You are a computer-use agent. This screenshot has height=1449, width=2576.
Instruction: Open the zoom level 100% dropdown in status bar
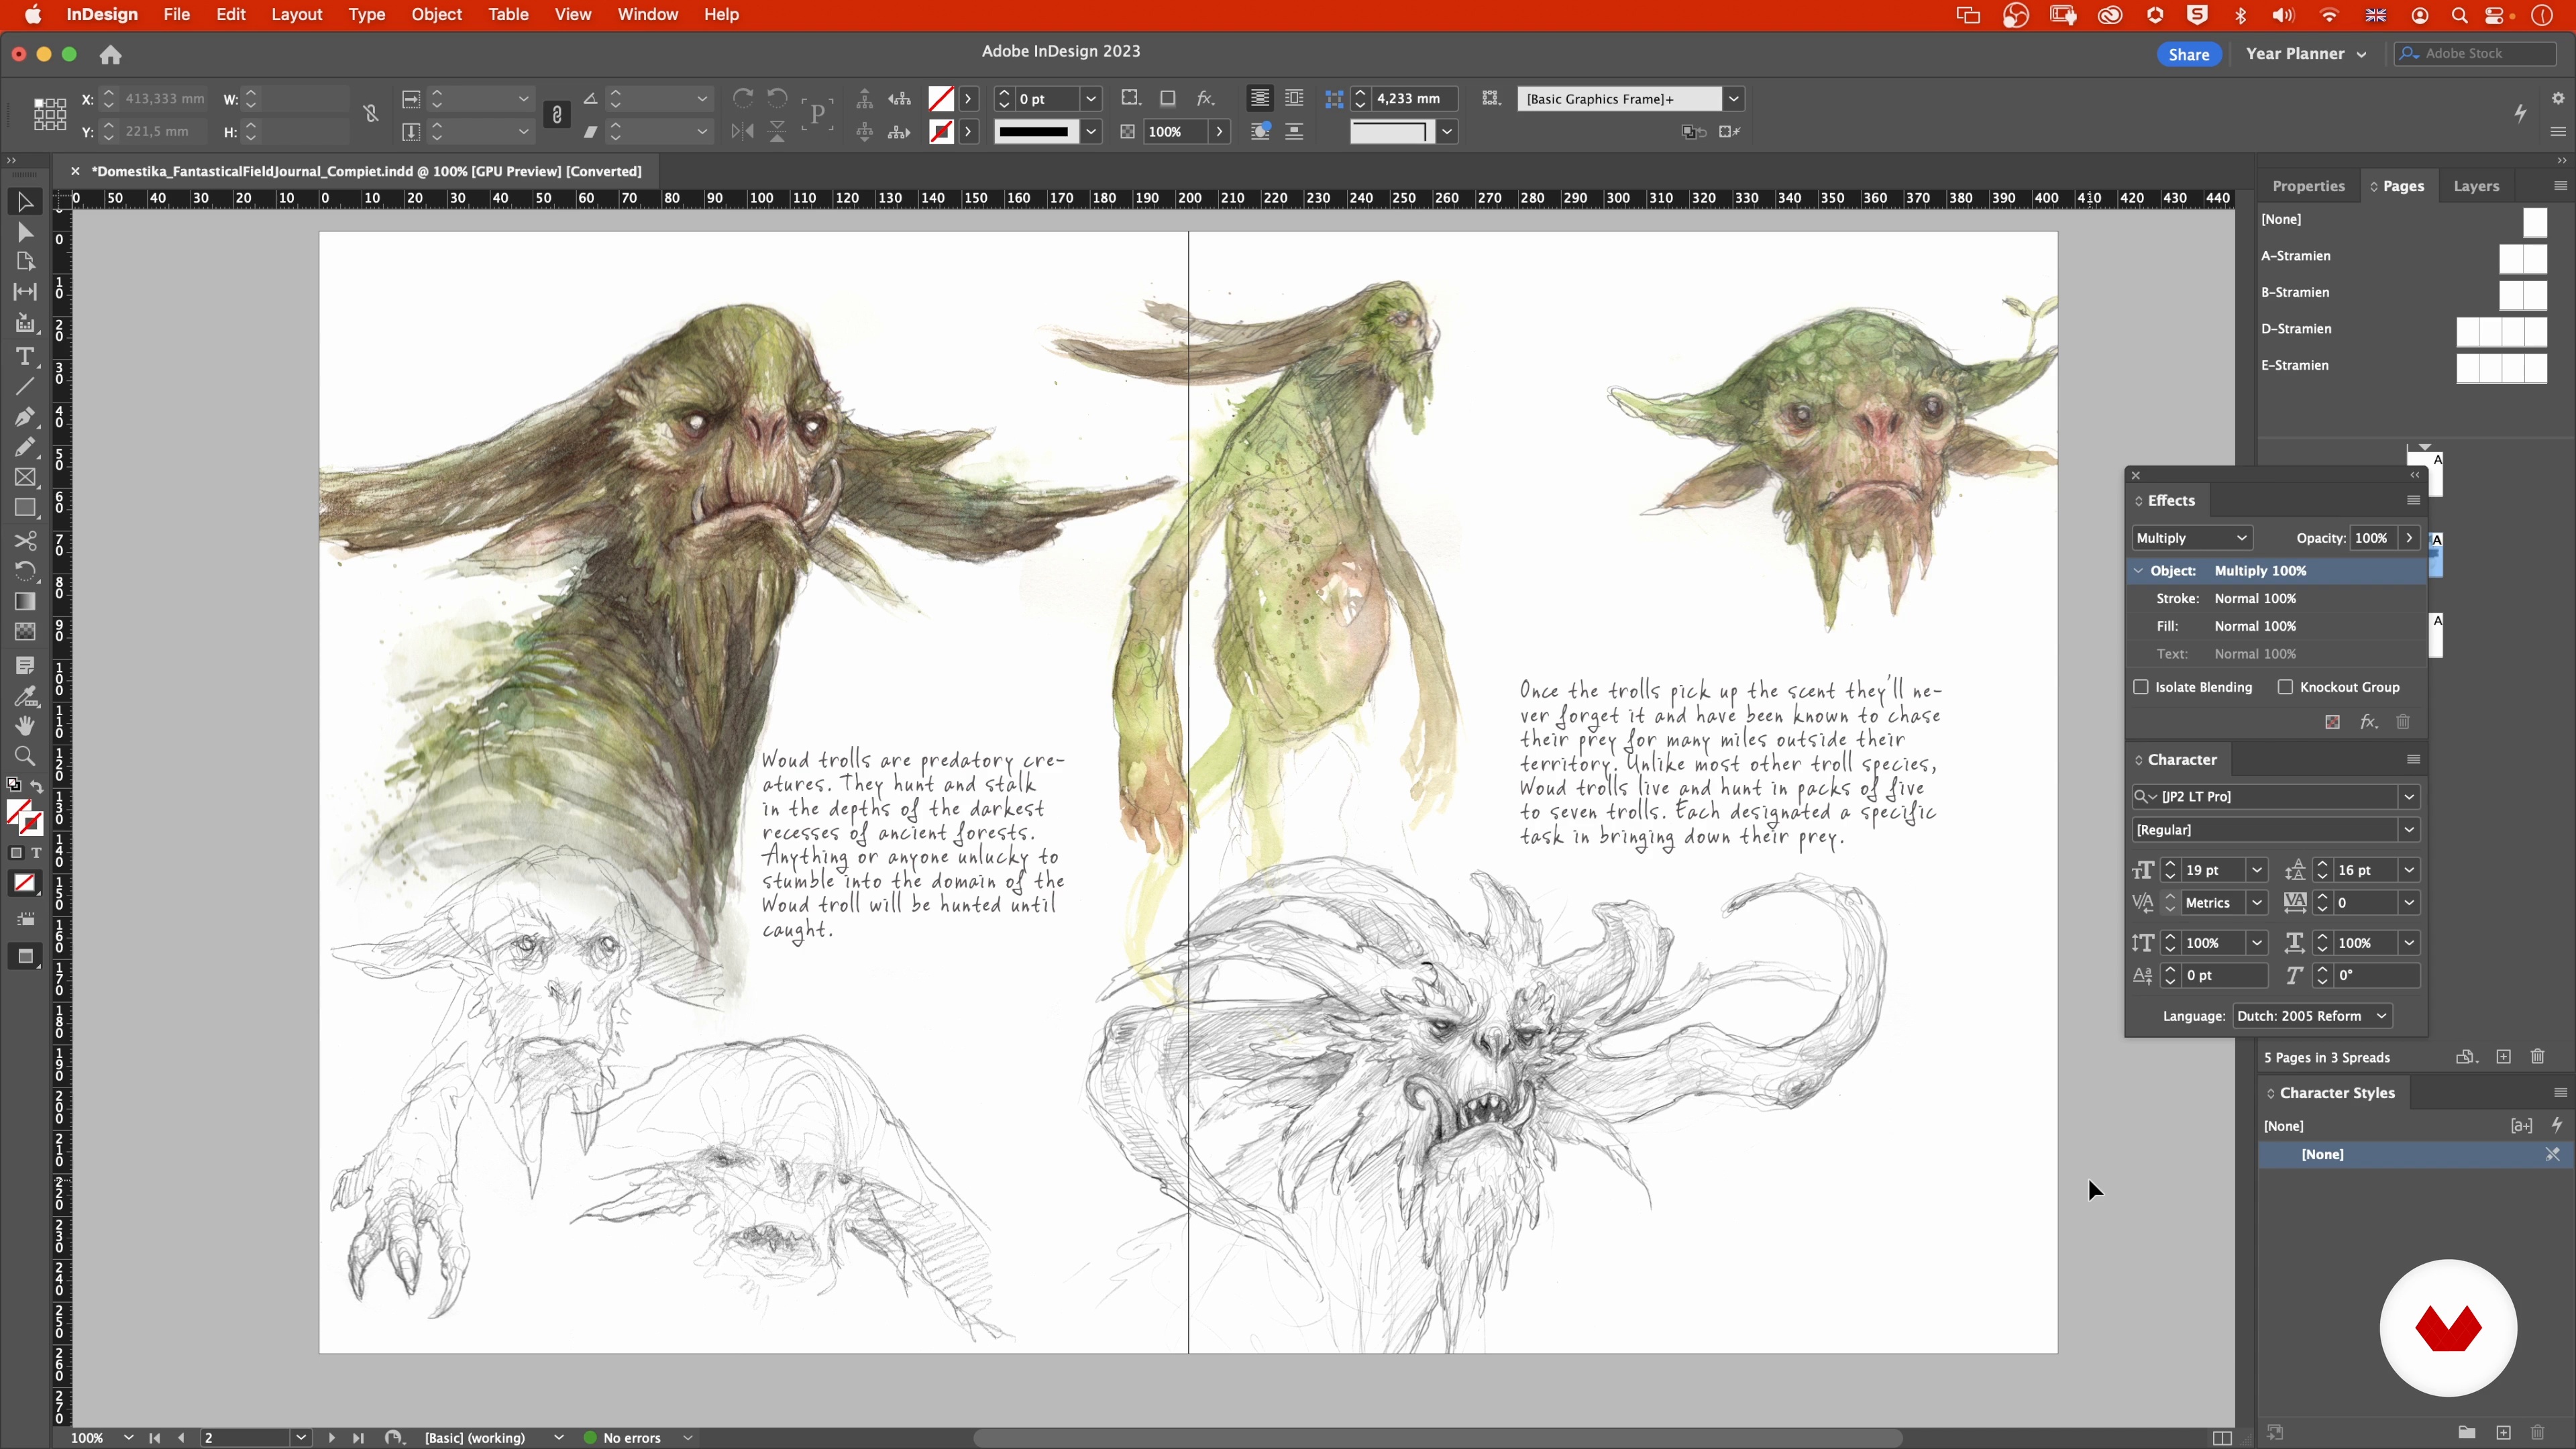129,1438
